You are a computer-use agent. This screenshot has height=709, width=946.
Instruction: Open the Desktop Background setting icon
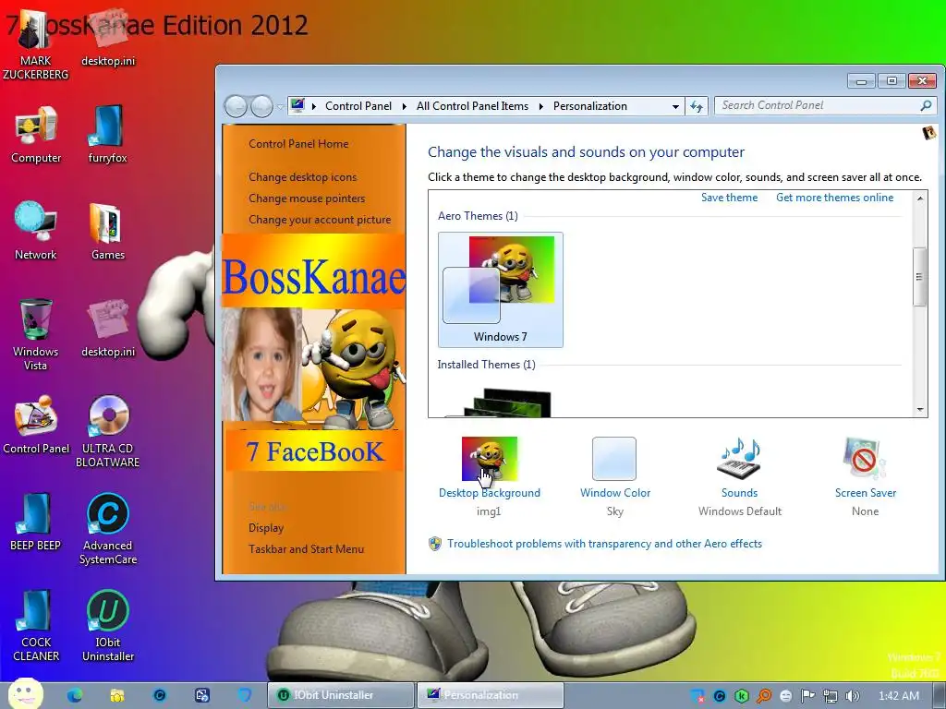click(x=490, y=459)
